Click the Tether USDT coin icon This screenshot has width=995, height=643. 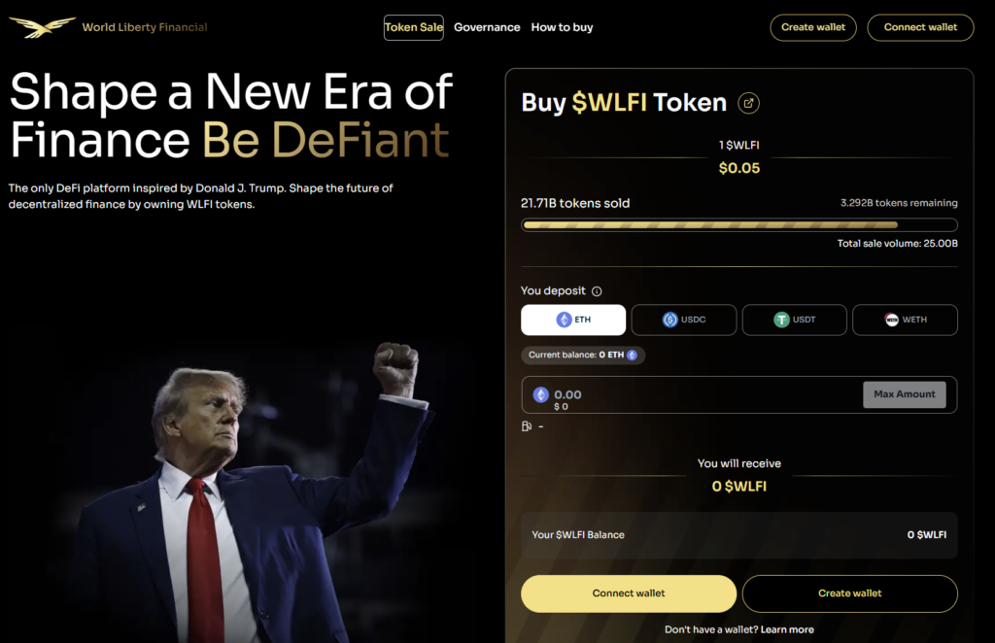781,320
